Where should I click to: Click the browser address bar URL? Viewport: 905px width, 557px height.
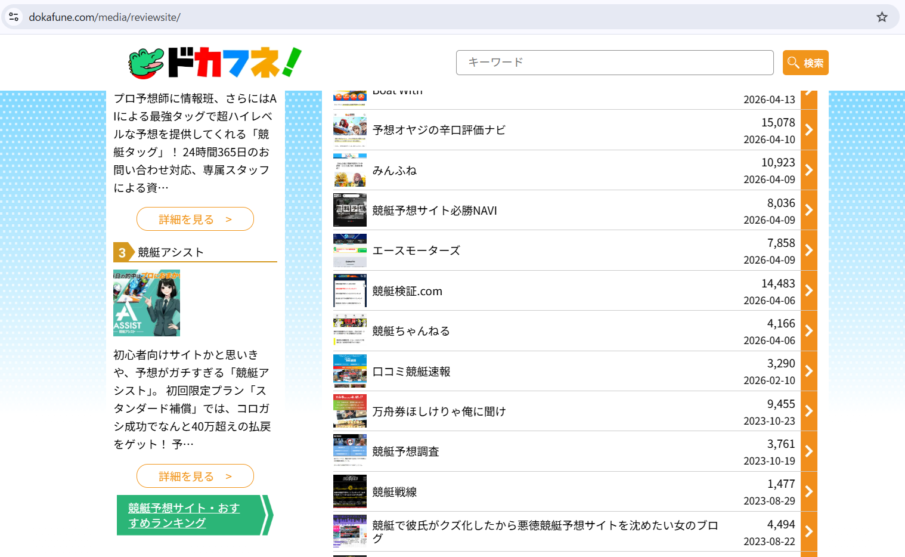(105, 17)
